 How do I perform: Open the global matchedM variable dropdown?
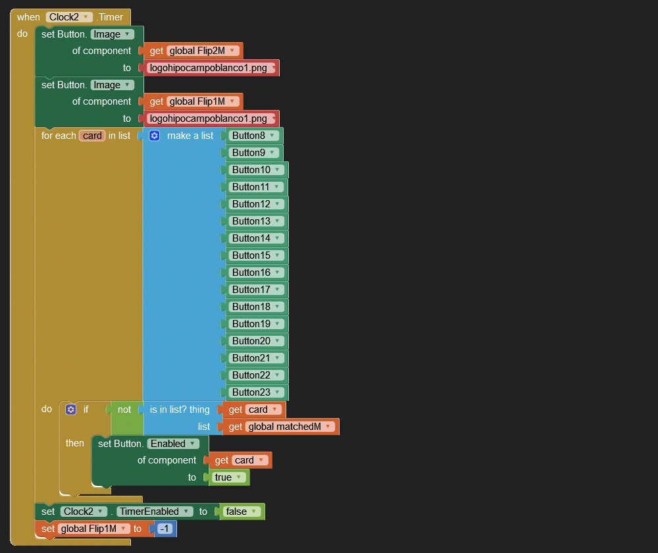(328, 427)
